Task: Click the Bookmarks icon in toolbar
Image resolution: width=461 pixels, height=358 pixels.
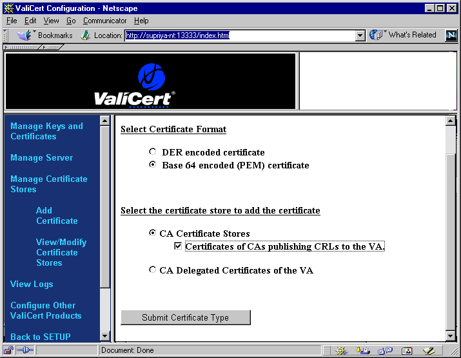Action: [26, 35]
